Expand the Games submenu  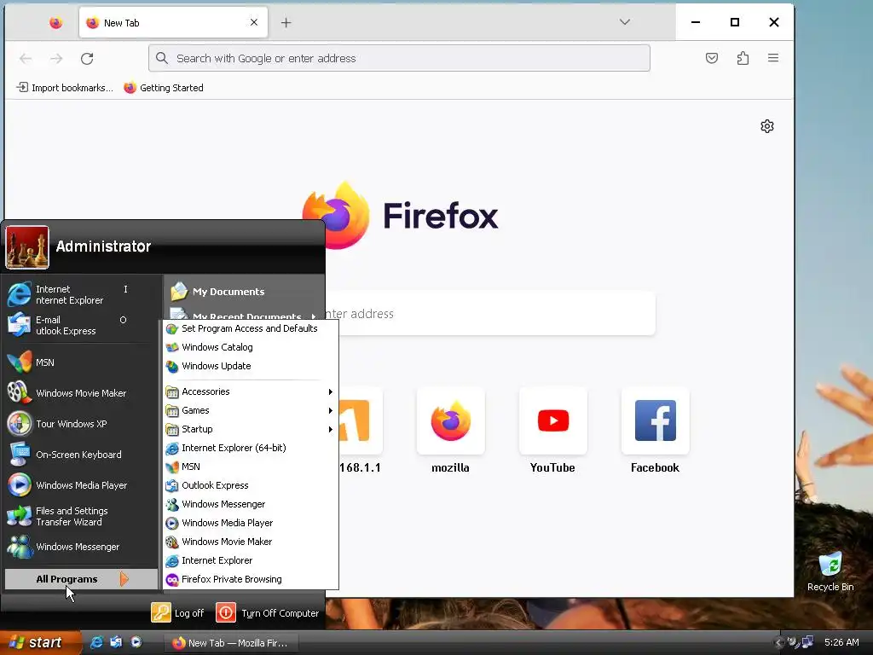point(251,410)
